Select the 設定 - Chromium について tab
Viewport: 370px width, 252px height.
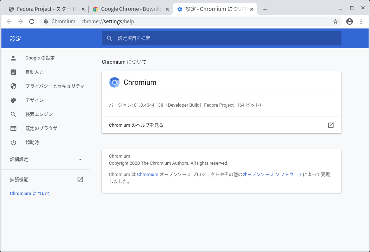tap(215, 9)
